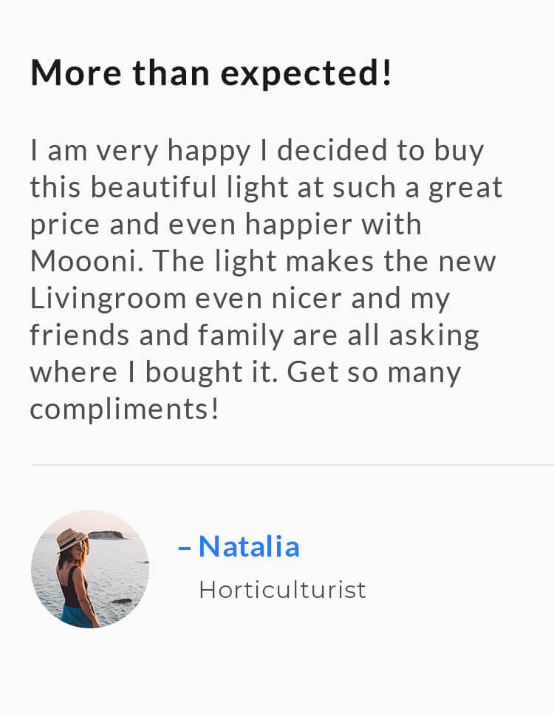Click the rocky island in the avatar photo
This screenshot has height=717, width=554.
108,534
